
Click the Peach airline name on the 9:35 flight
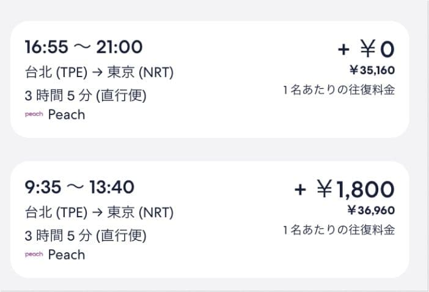point(67,255)
